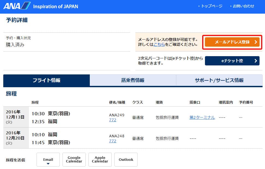Switch to the 搭乗者情報 tab
Screen dimensions: 265x169
click(x=133, y=80)
